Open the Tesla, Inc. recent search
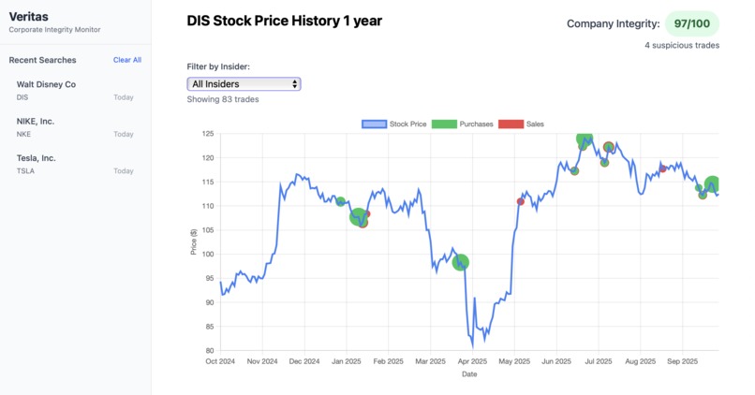Screen dimensions: 755x395 click(x=75, y=164)
